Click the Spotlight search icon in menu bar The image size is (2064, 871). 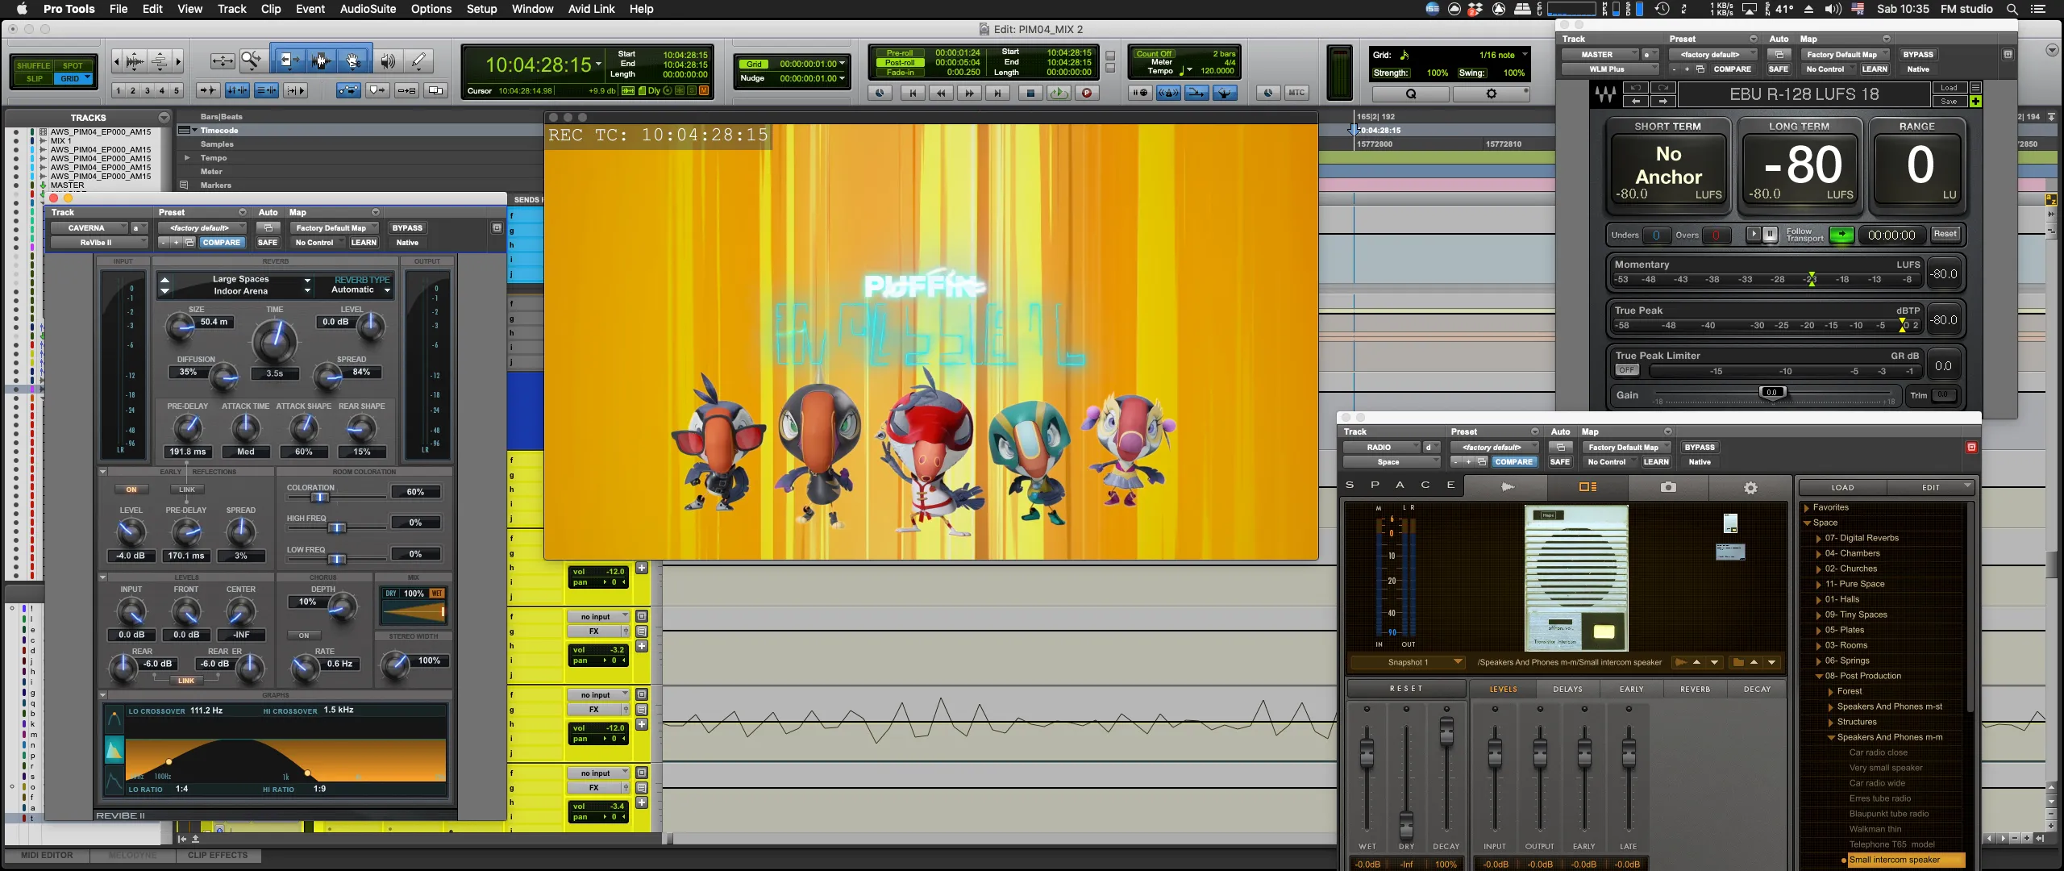coord(2012,9)
